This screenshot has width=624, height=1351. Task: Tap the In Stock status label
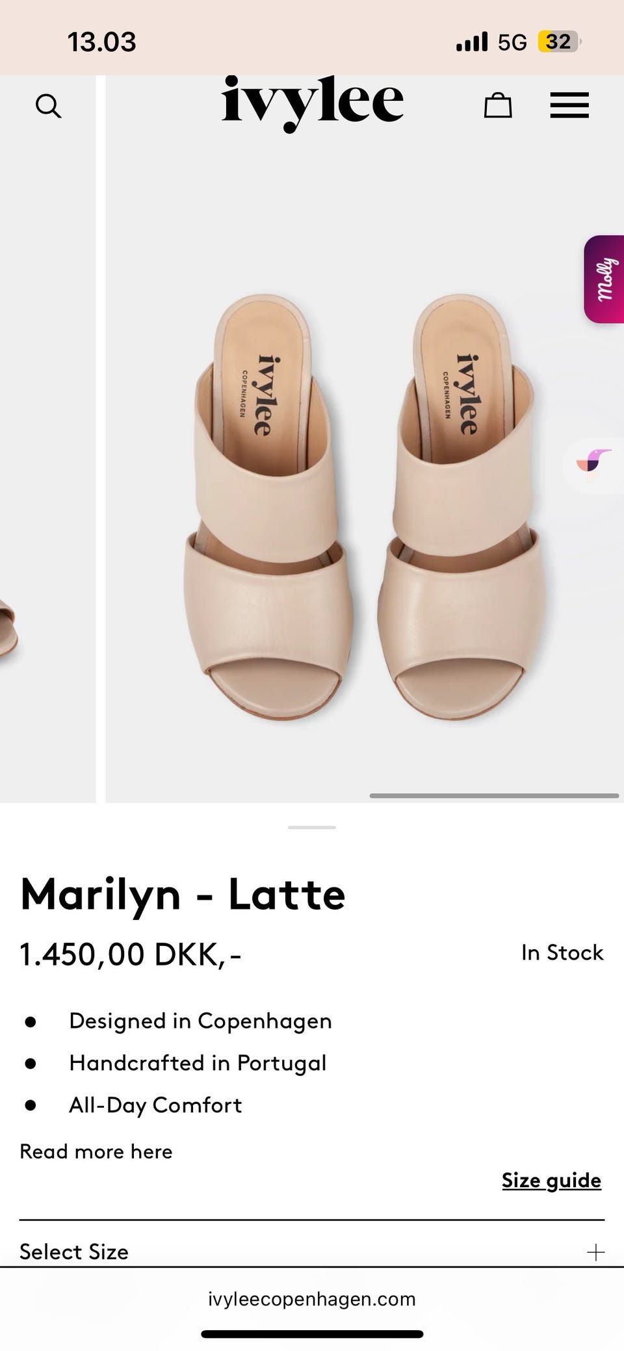pos(562,952)
